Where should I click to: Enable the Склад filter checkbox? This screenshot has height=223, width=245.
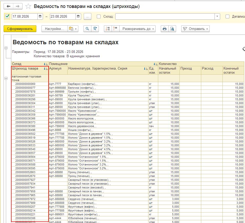point(99,16)
